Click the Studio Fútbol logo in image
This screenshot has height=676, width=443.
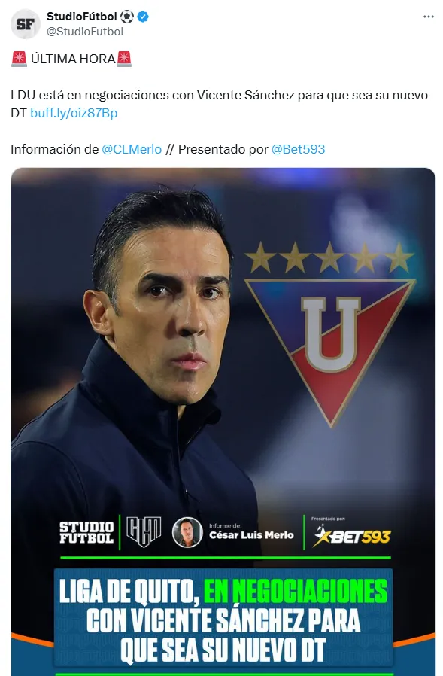[86, 532]
